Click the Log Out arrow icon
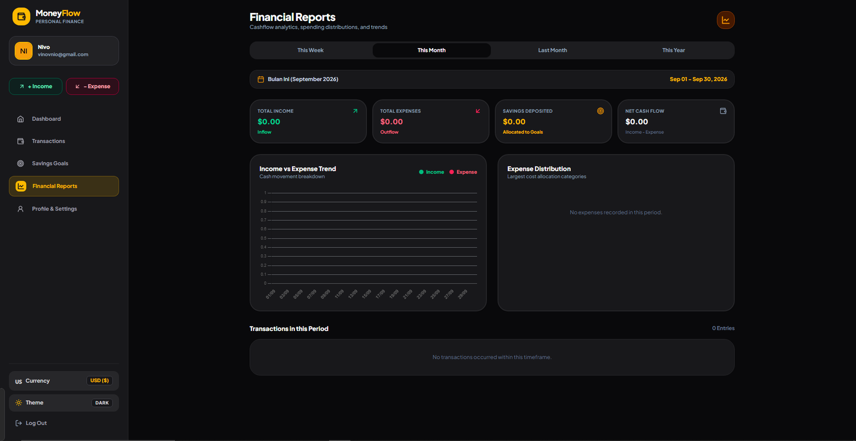Screen dimensions: 856x441 pos(19,423)
